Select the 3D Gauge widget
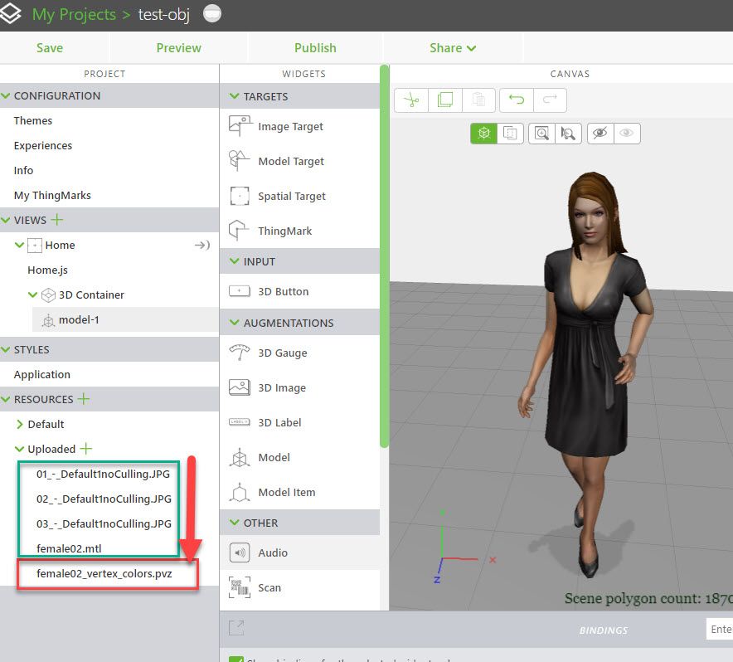 282,353
